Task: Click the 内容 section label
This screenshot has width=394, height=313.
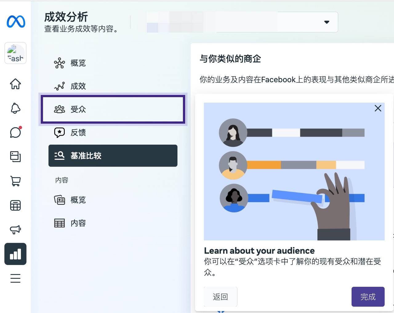Action: coord(62,180)
